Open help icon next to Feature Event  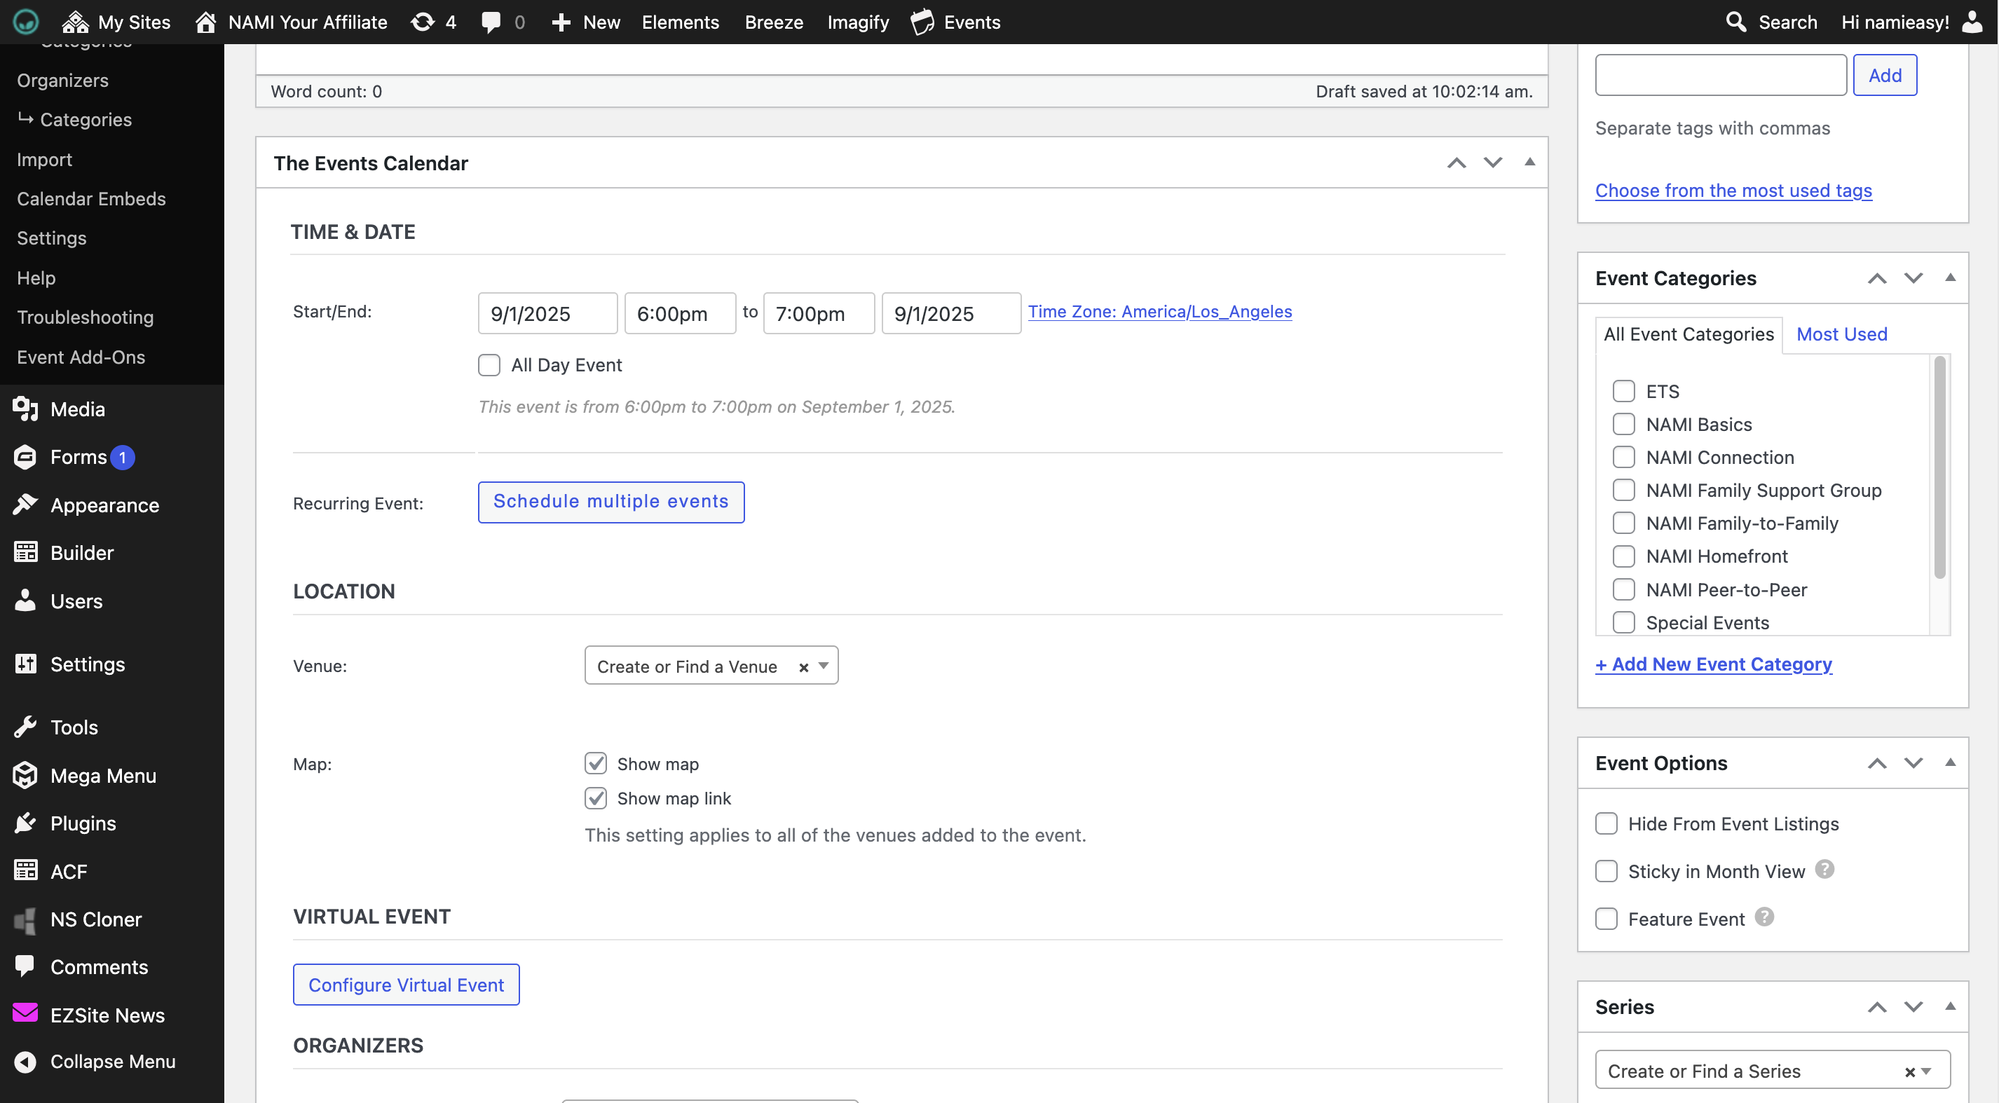point(1764,917)
